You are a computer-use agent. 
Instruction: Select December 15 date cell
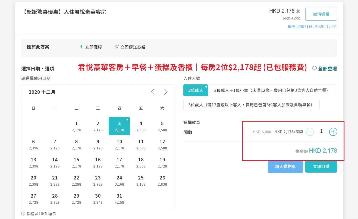point(76,162)
